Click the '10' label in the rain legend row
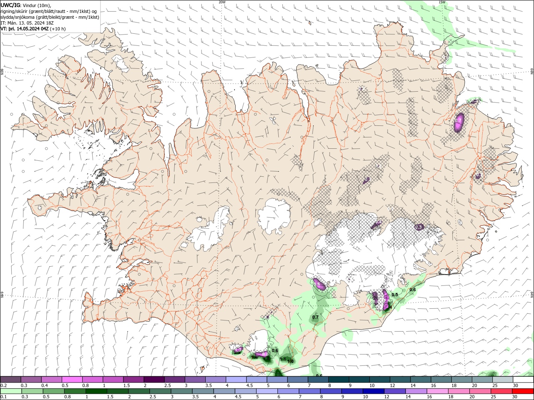Viewport: 534px width, 400px height. pos(365,397)
